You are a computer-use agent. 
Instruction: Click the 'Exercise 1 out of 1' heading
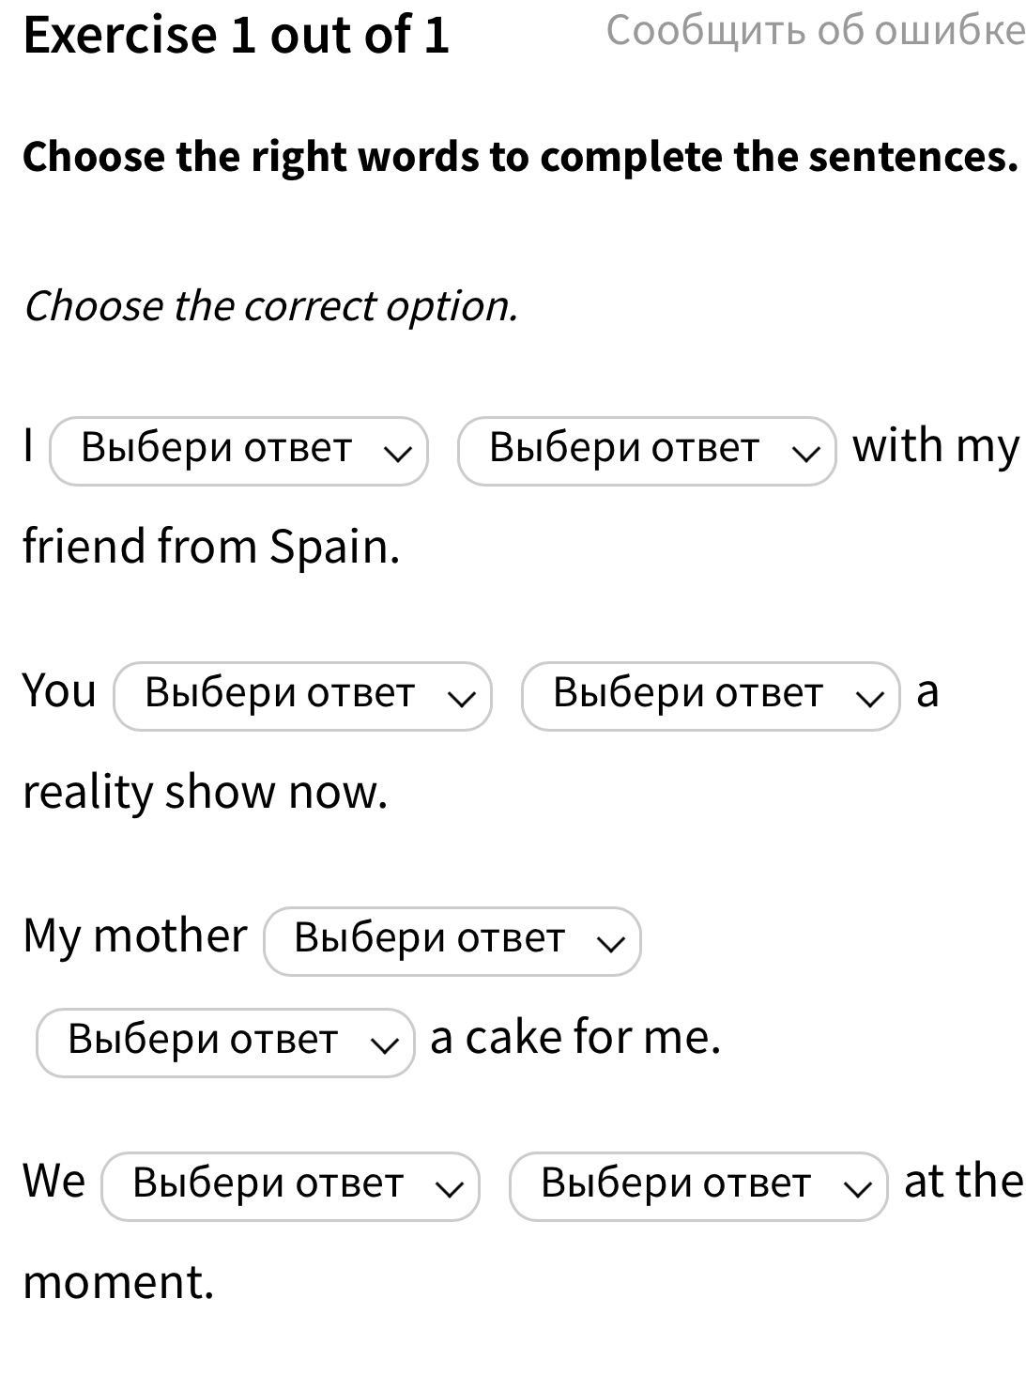click(237, 35)
